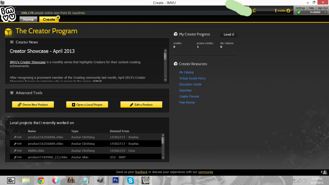Open Settings
The width and height of the screenshot is (329, 185).
[300, 8]
